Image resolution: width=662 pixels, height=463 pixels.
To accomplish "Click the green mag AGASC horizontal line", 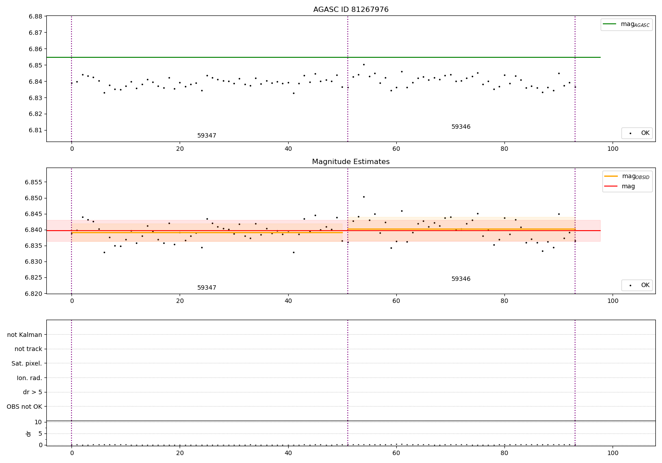I will (323, 57).
